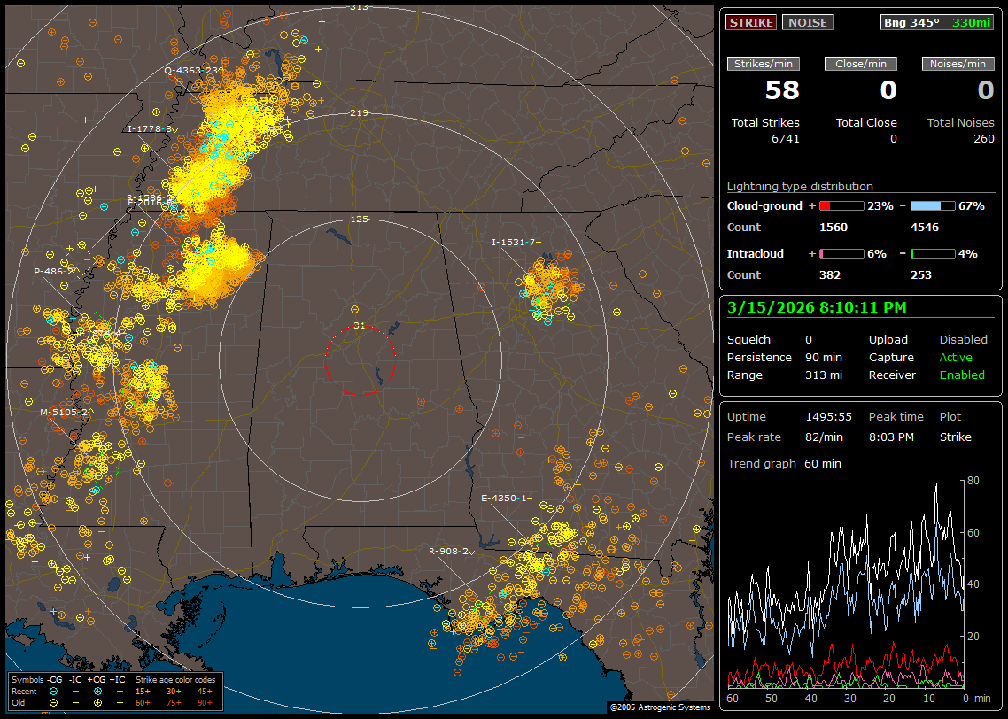This screenshot has width=1008, height=719.
Task: Click the negative intracloud green percentage bar
Action: [x=933, y=253]
